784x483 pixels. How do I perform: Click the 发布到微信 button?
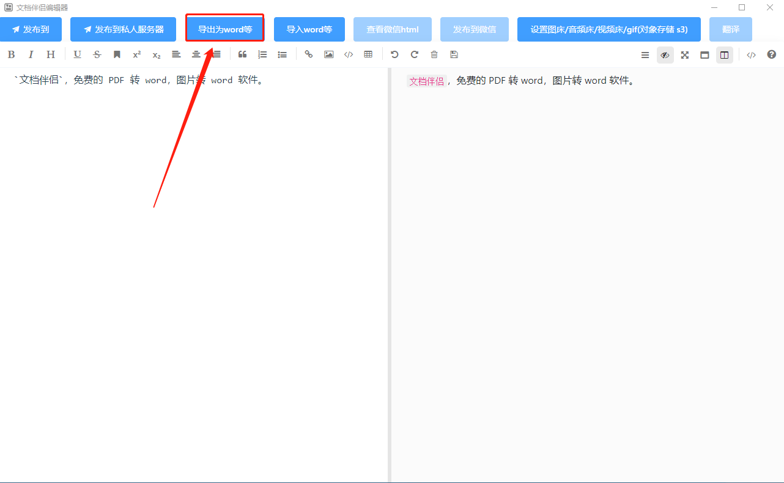(x=475, y=29)
